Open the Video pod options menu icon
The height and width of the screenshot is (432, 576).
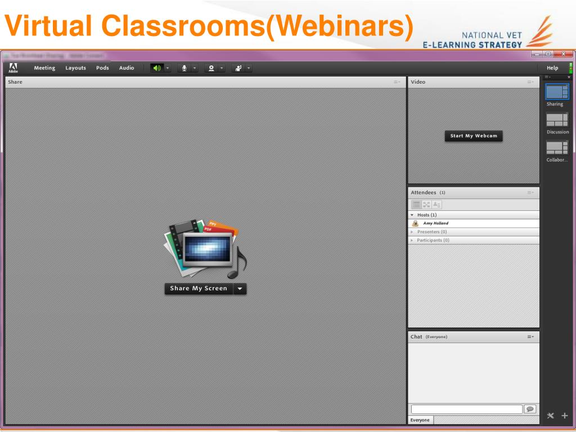point(530,82)
